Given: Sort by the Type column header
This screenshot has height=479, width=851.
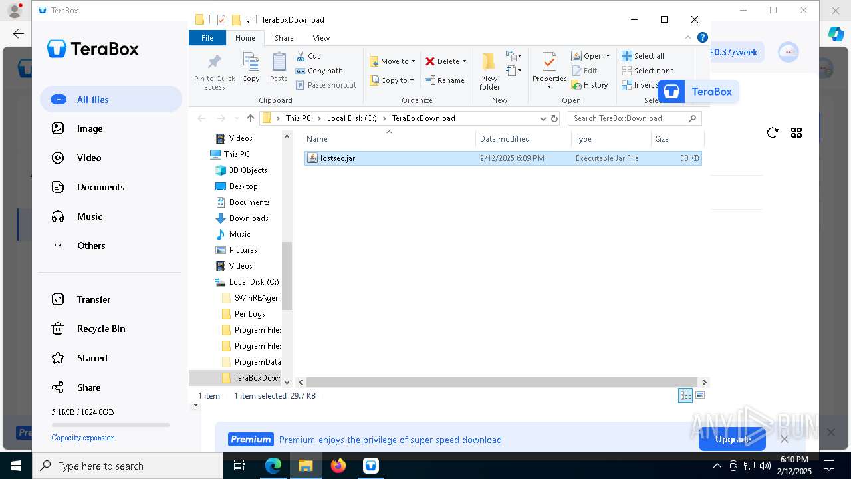Looking at the screenshot, I should (611, 139).
